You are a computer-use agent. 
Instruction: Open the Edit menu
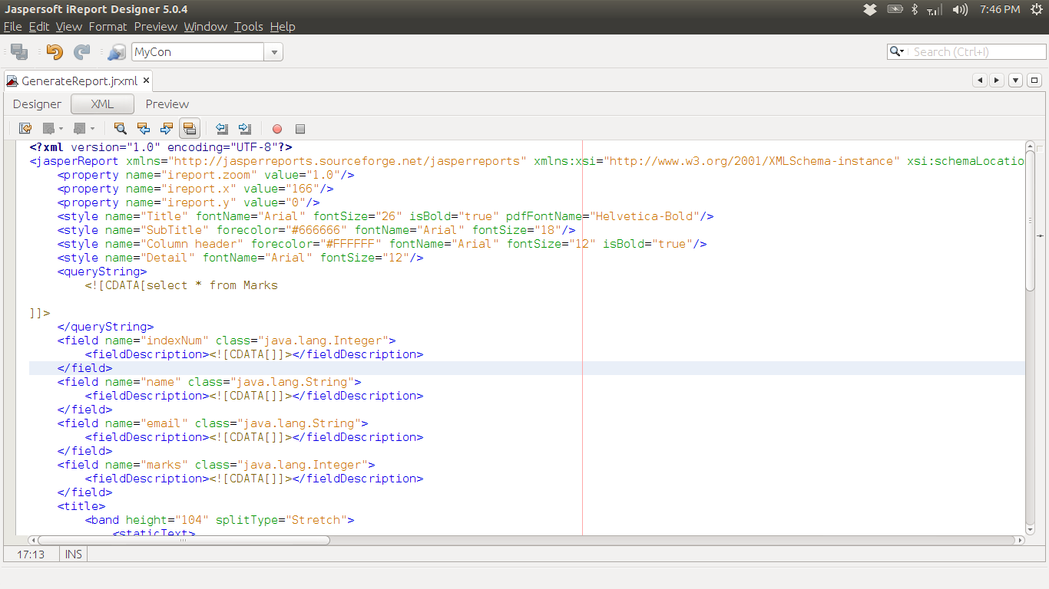pyautogui.click(x=39, y=27)
